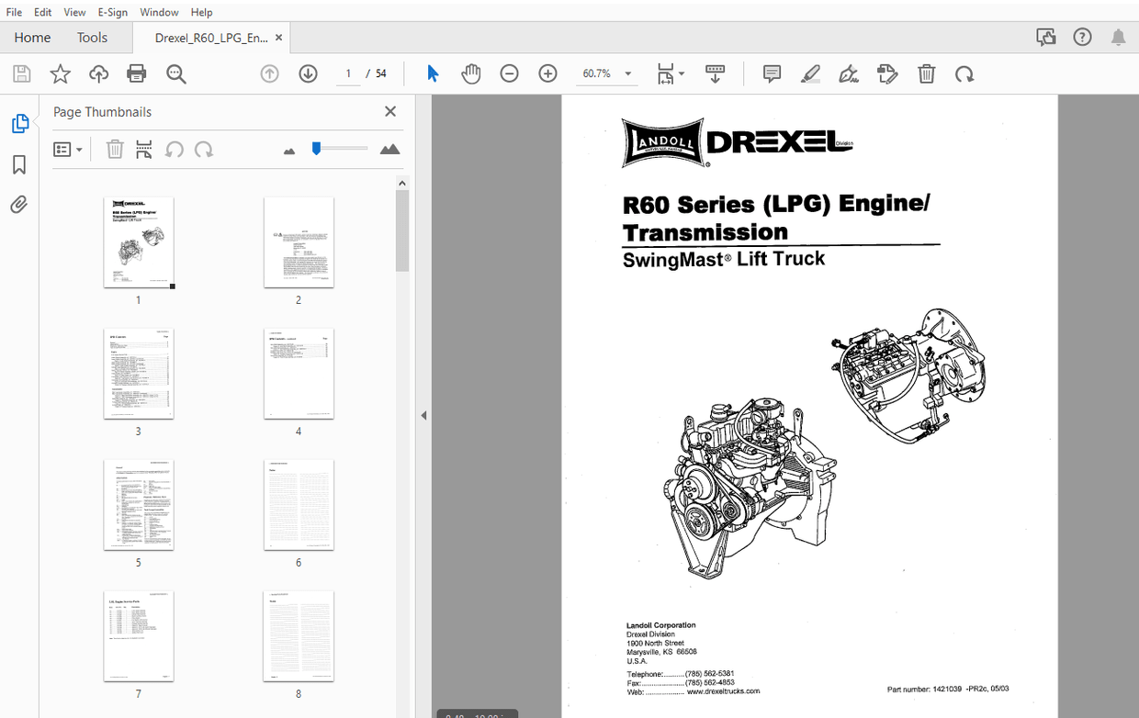
Task: Open the Attachments panel
Action: [x=20, y=204]
